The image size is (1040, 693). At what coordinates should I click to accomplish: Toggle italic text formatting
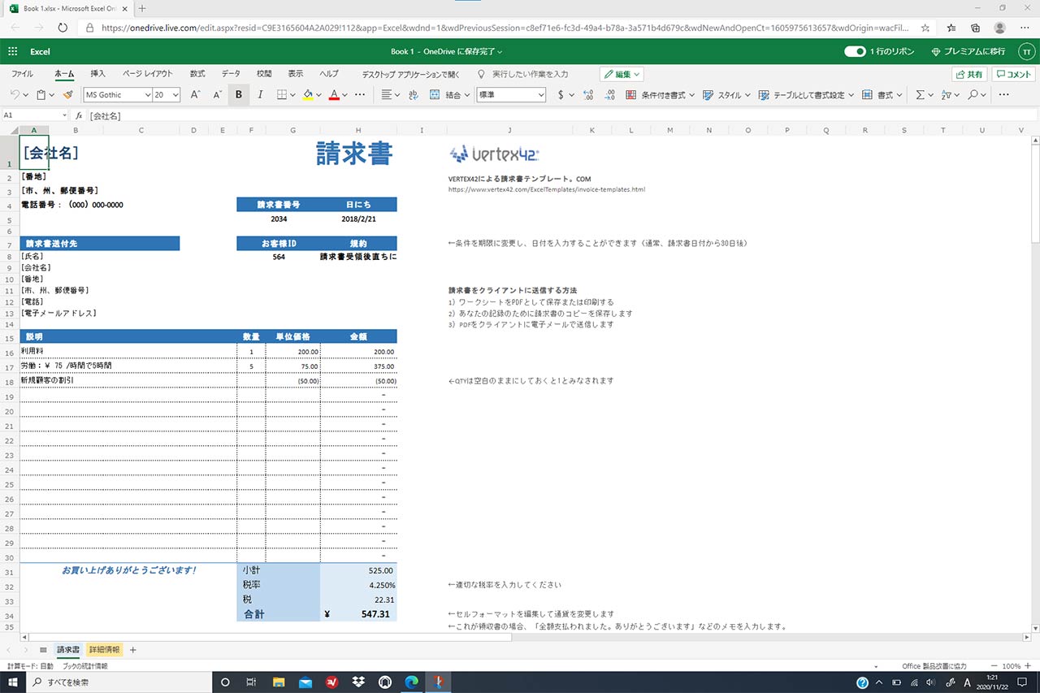tap(260, 95)
